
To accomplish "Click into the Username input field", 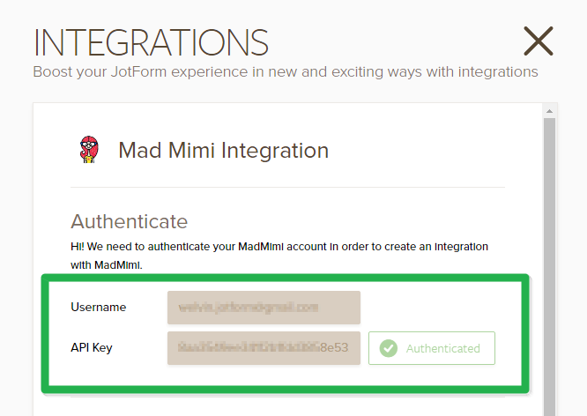I will pyautogui.click(x=264, y=308).
